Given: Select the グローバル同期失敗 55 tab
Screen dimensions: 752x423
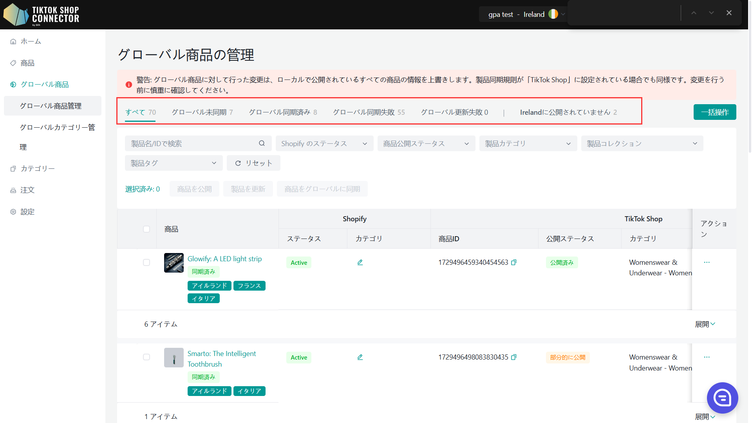Looking at the screenshot, I should (369, 112).
